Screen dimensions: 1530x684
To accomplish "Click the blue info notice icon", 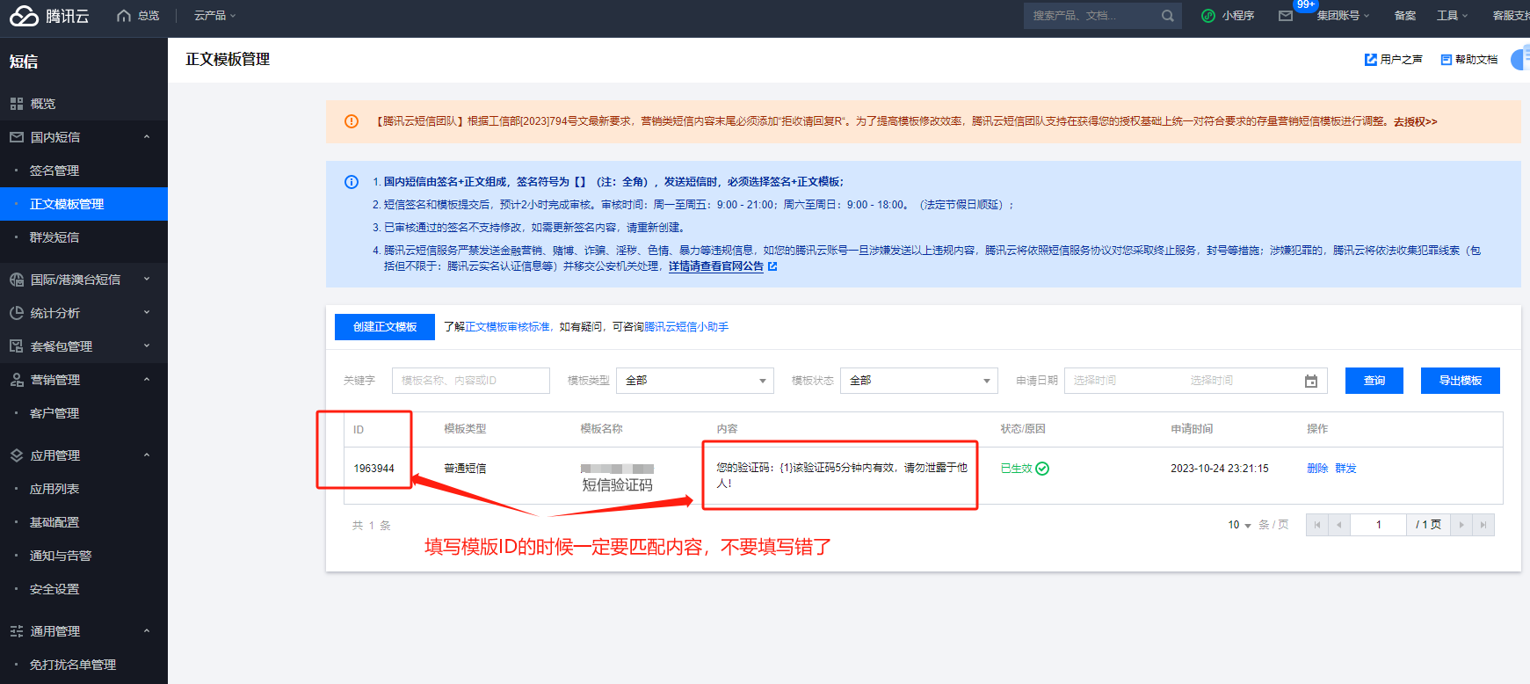I will 352,182.
